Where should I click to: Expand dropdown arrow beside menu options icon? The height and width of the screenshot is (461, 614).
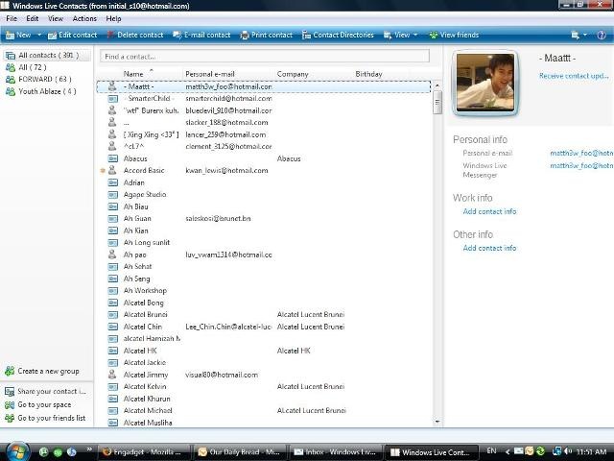tap(585, 35)
